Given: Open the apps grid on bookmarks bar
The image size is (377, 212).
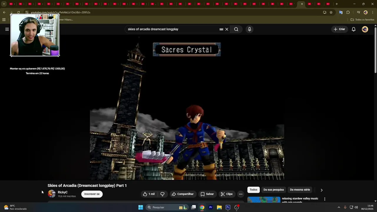Looking at the screenshot, I should coord(4,20).
